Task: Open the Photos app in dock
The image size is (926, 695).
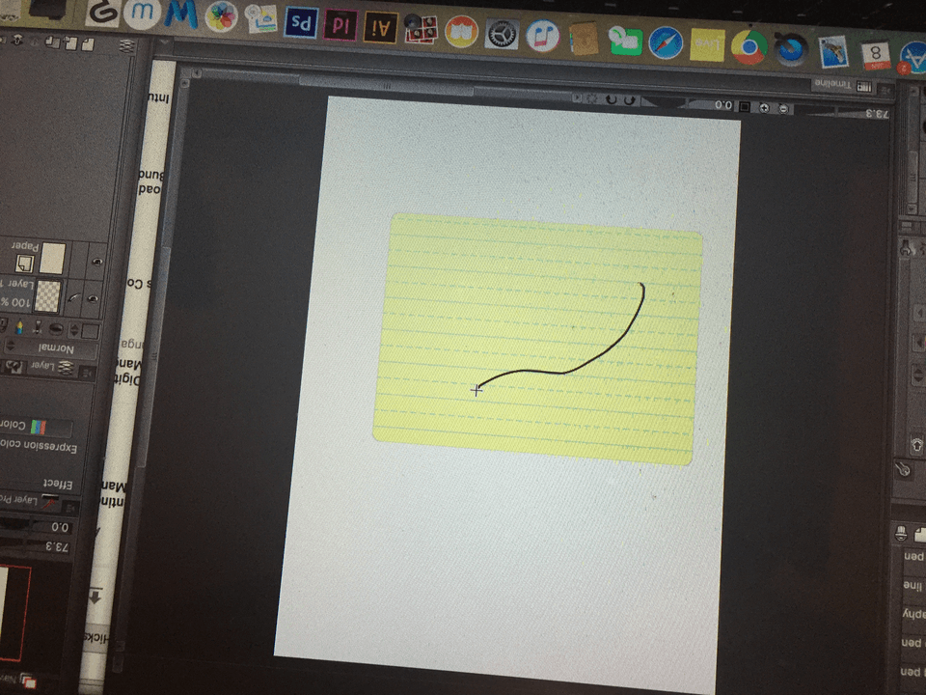Action: pos(222,16)
